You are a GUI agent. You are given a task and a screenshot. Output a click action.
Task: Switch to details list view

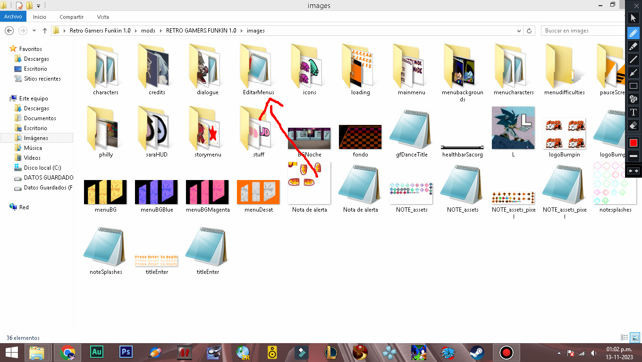click(x=625, y=337)
